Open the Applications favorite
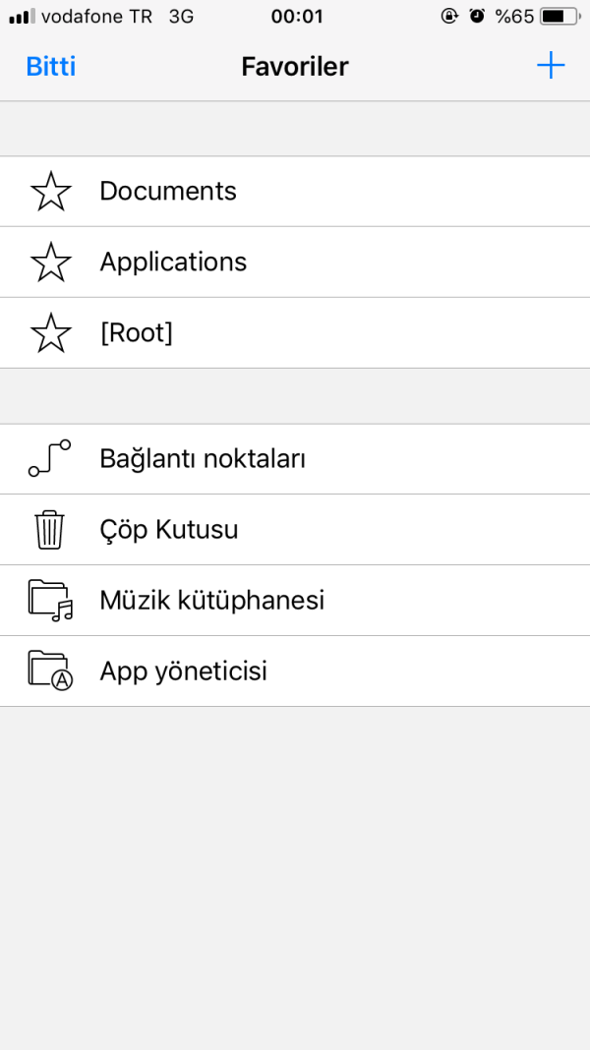The height and width of the screenshot is (1050, 590). (173, 262)
